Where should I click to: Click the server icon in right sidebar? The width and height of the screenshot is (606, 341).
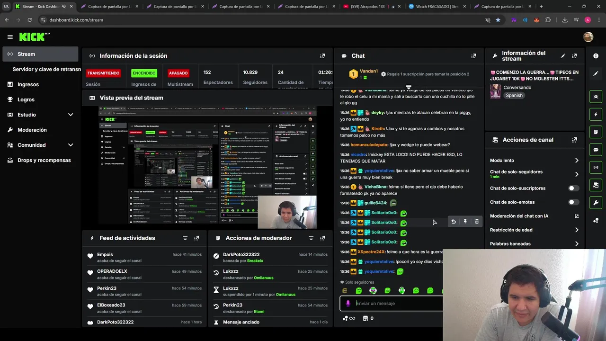(596, 185)
